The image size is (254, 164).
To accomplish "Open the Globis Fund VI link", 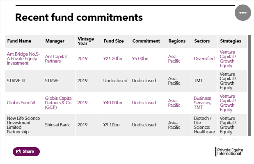I will (x=21, y=103).
